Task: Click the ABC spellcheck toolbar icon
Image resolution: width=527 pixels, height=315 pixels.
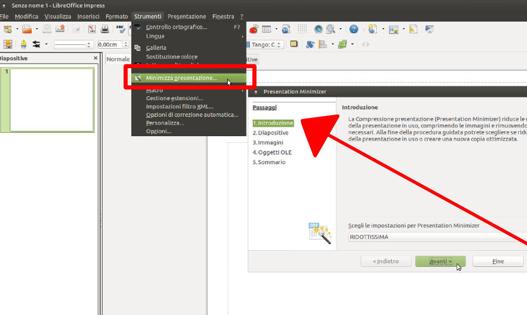Action: [120, 29]
